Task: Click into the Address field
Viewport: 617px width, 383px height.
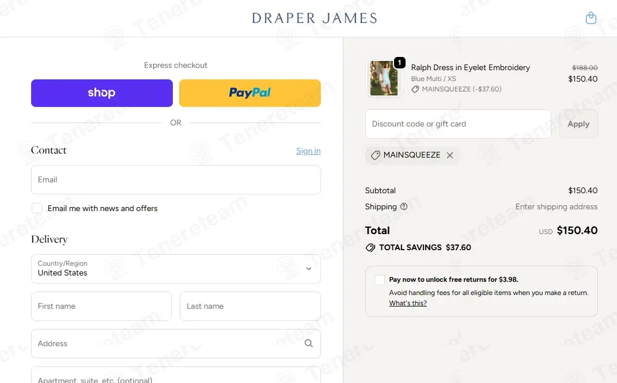Action: pyautogui.click(x=176, y=343)
